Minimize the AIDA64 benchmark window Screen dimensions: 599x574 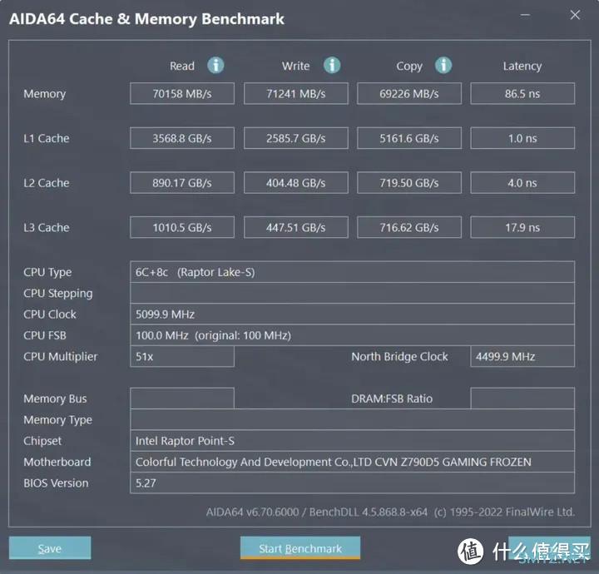click(x=525, y=15)
